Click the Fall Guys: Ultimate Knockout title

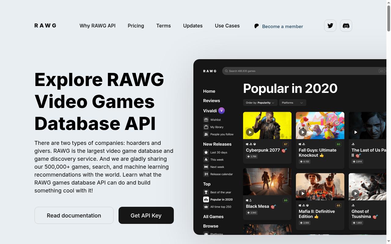pyautogui.click(x=318, y=152)
